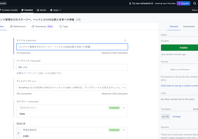Click the en-US locale badge
The height and width of the screenshot is (139, 198).
(x=165, y=117)
